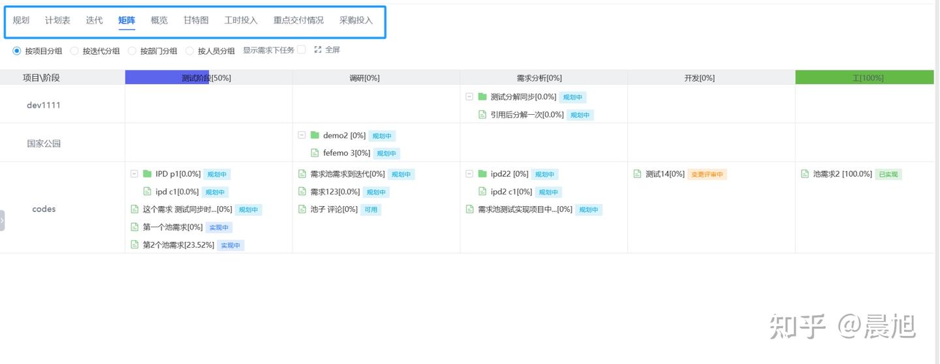Viewport: 940px width, 364px height.
Task: Enable the 显示需求下任务 checkbox
Action: (301, 50)
